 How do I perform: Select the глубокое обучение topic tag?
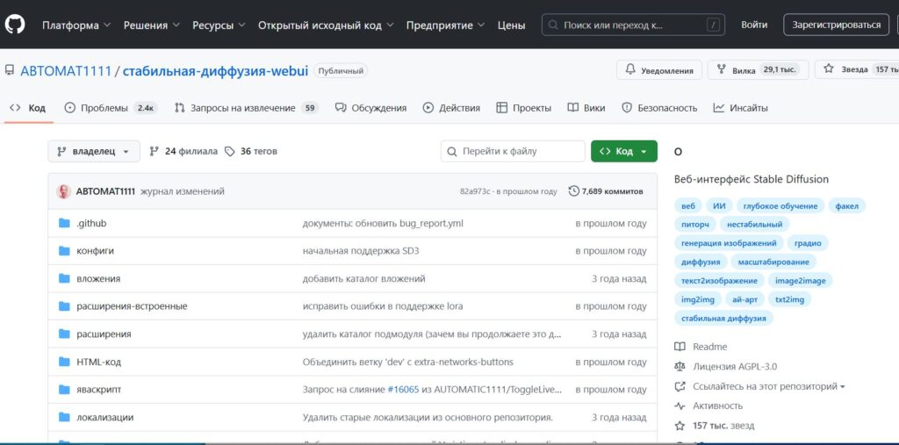pyautogui.click(x=780, y=206)
